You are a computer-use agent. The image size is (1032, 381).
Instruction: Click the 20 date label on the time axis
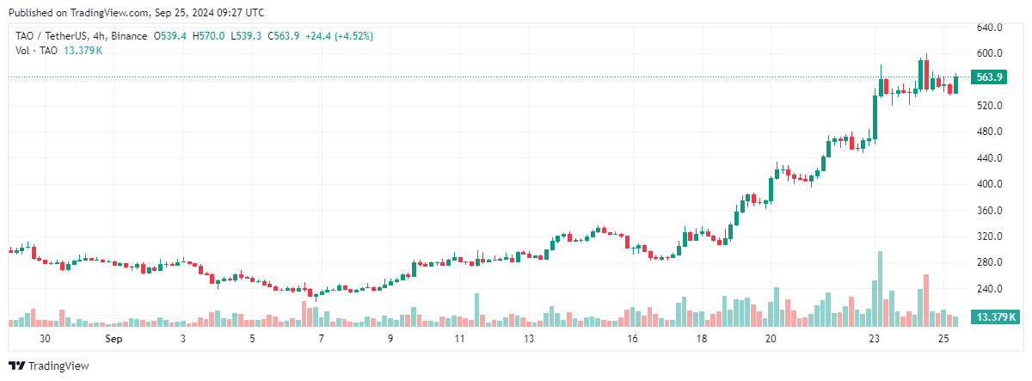771,339
